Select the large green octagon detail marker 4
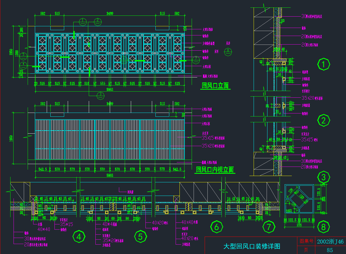 (x=79, y=237)
